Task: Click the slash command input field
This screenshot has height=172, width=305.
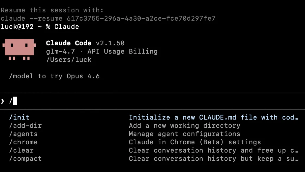Action: click(x=152, y=101)
